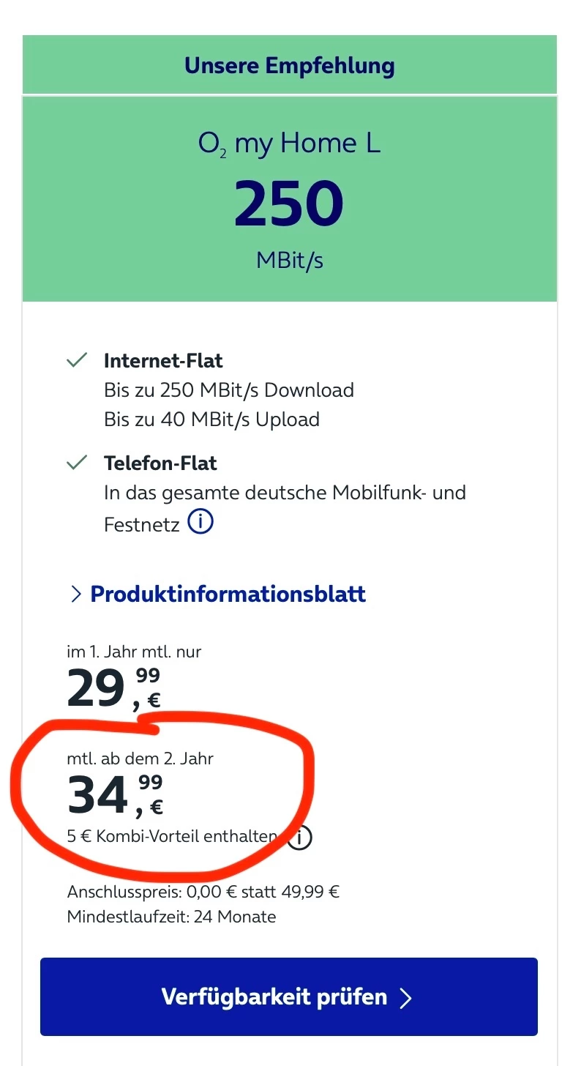Viewport: 581px width, 1066px height.
Task: Click the large 250 speed number
Action: [289, 203]
